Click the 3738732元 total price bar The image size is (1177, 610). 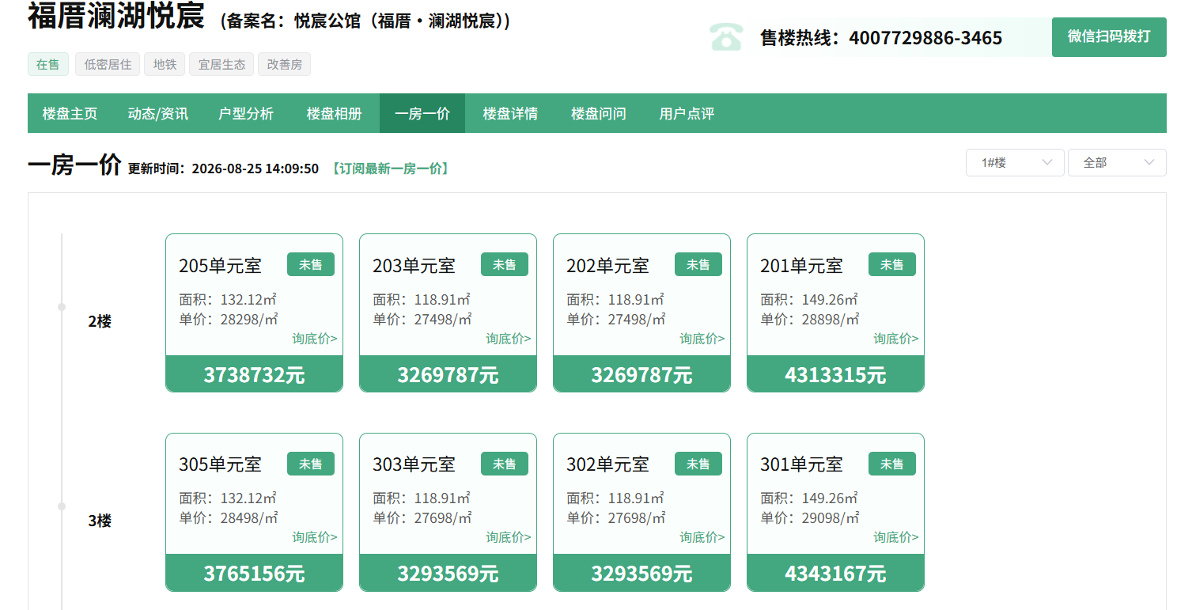coord(254,373)
